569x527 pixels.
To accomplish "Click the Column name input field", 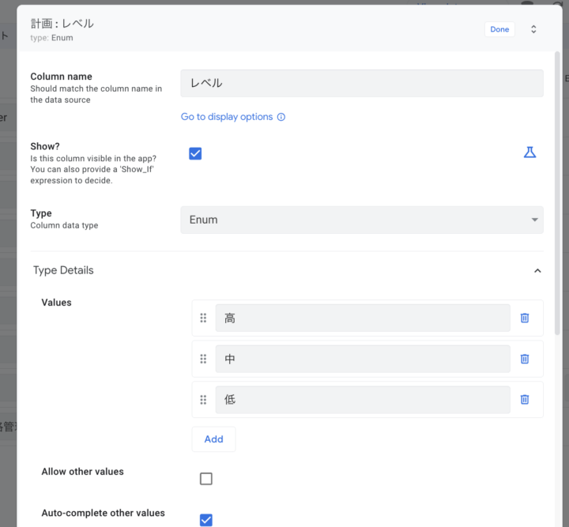I will 361,83.
